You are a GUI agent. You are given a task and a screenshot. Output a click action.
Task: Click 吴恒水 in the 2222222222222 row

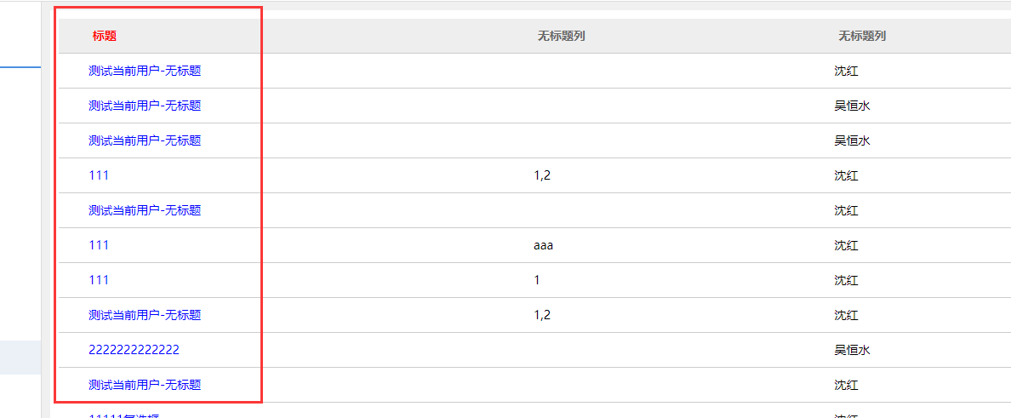pos(852,350)
